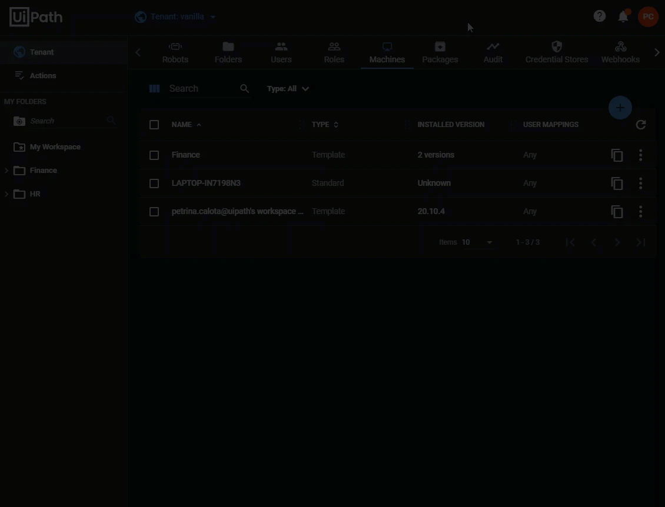Switch to the Roles tab
The image size is (665, 507).
(334, 52)
